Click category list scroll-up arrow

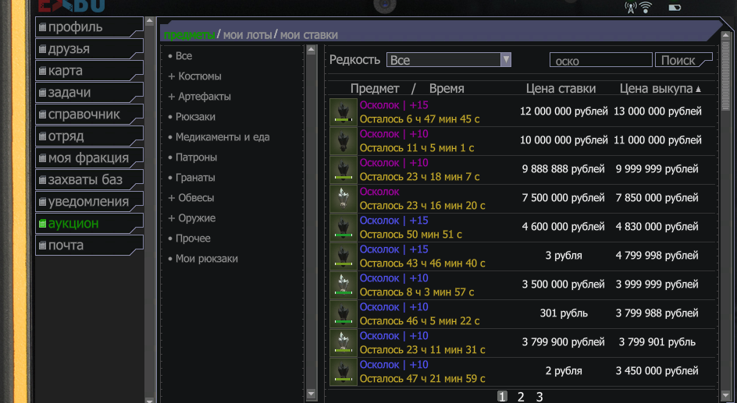click(x=312, y=50)
